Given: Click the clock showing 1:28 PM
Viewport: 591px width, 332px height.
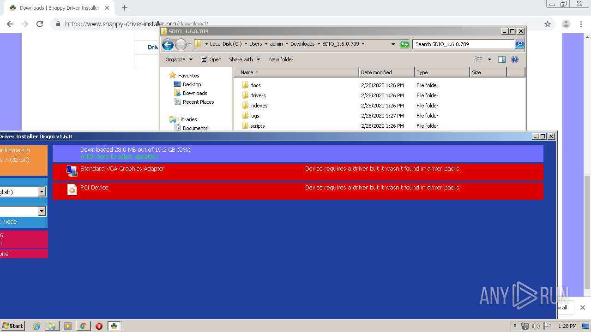Looking at the screenshot, I should point(567,326).
